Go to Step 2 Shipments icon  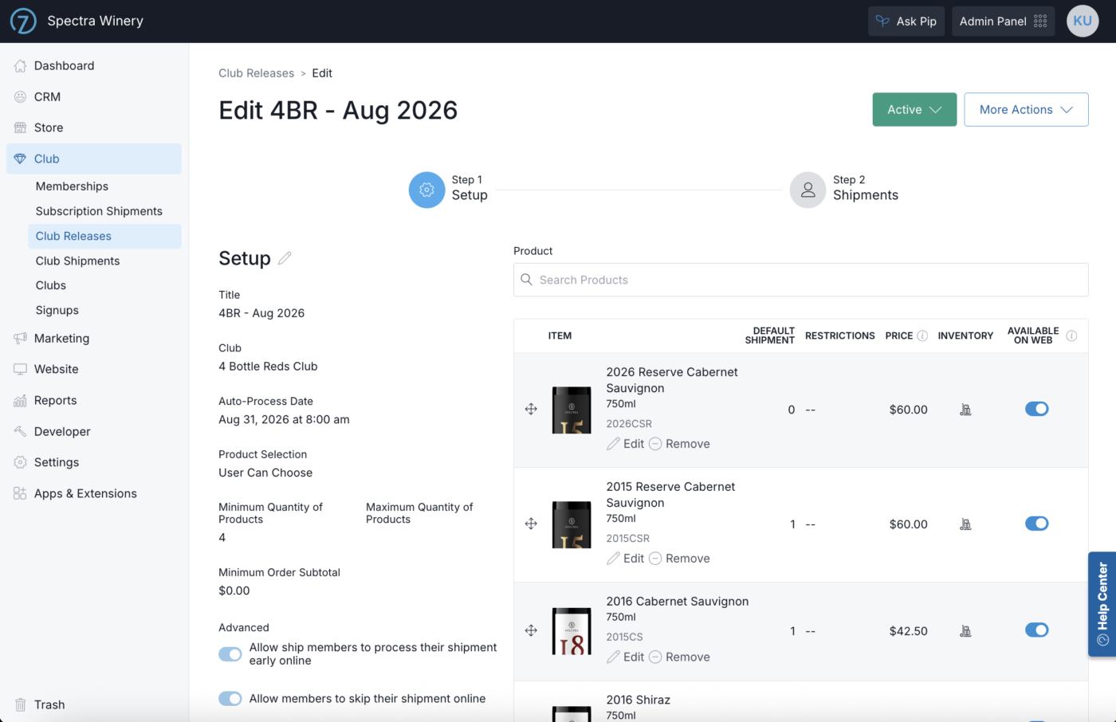point(808,190)
